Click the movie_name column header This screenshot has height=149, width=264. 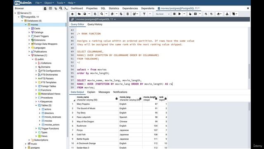coord(97,99)
